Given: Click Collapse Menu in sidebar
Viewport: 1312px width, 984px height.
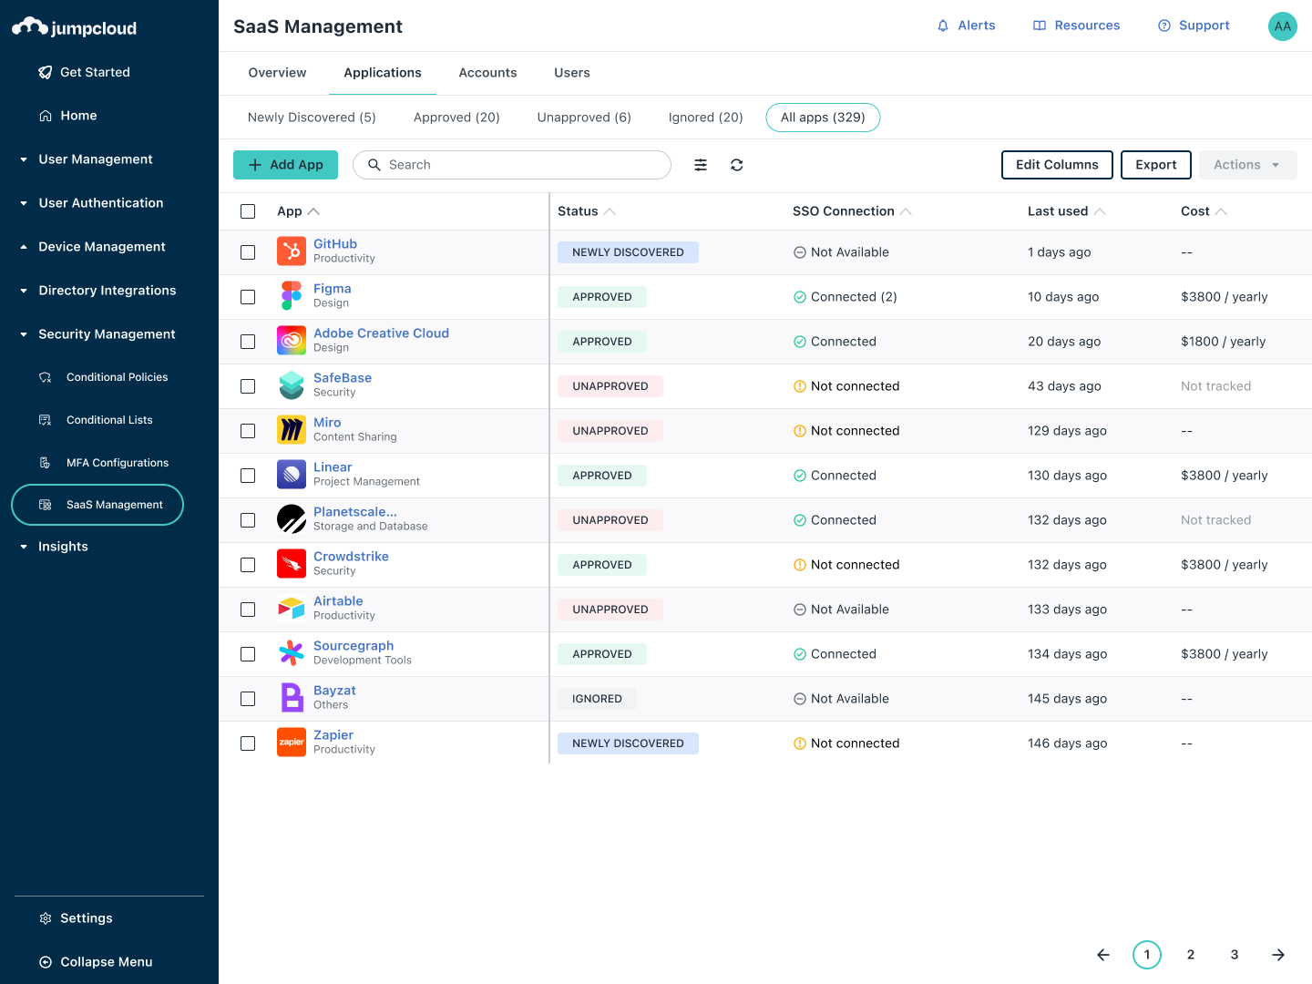Looking at the screenshot, I should pos(96,962).
